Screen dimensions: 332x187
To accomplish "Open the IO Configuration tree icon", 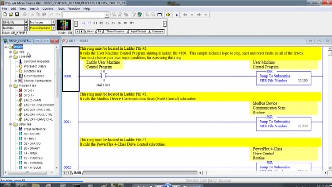I will pyautogui.click(x=20, y=76).
